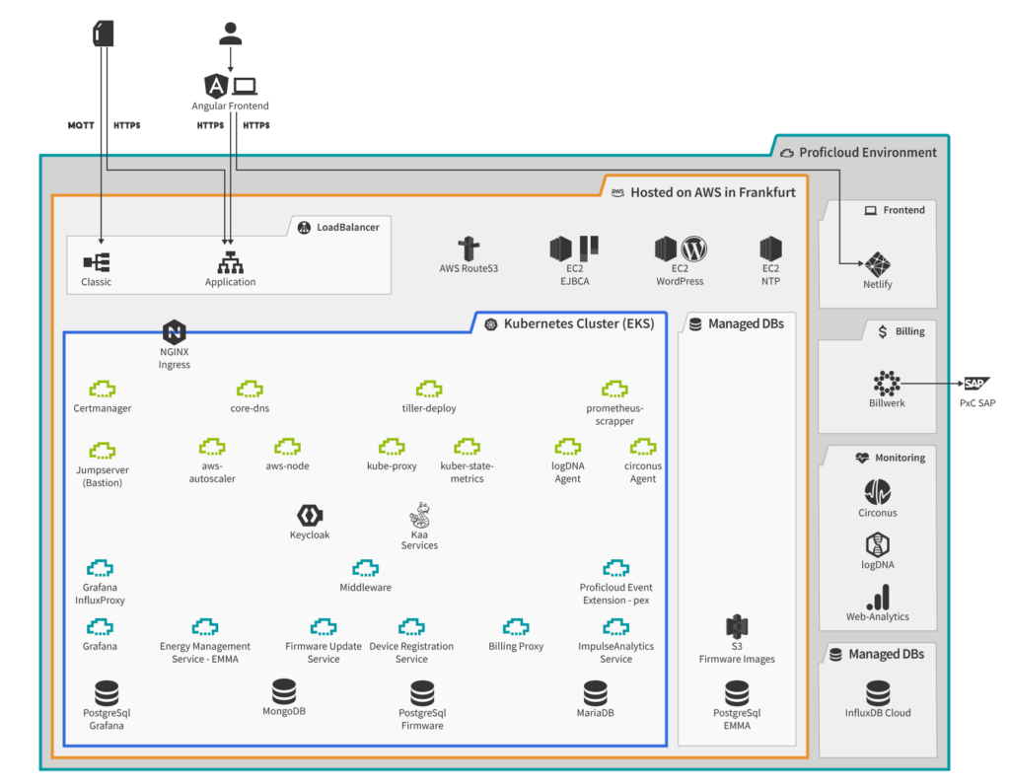Click the kuber-state-metrics pod icon

[x=467, y=447]
